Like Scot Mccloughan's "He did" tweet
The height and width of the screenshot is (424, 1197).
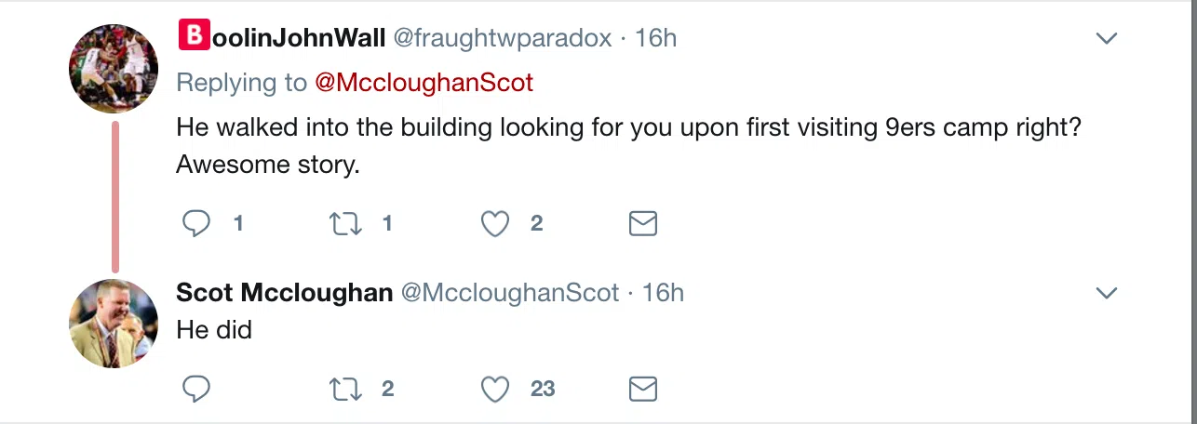click(495, 389)
